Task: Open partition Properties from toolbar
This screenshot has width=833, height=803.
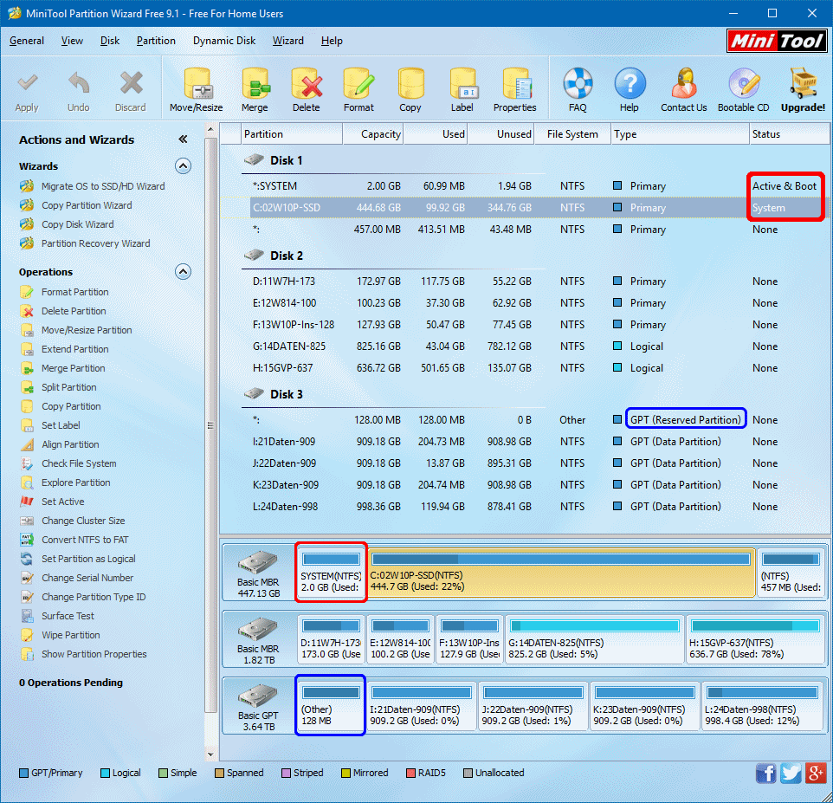Action: click(514, 85)
